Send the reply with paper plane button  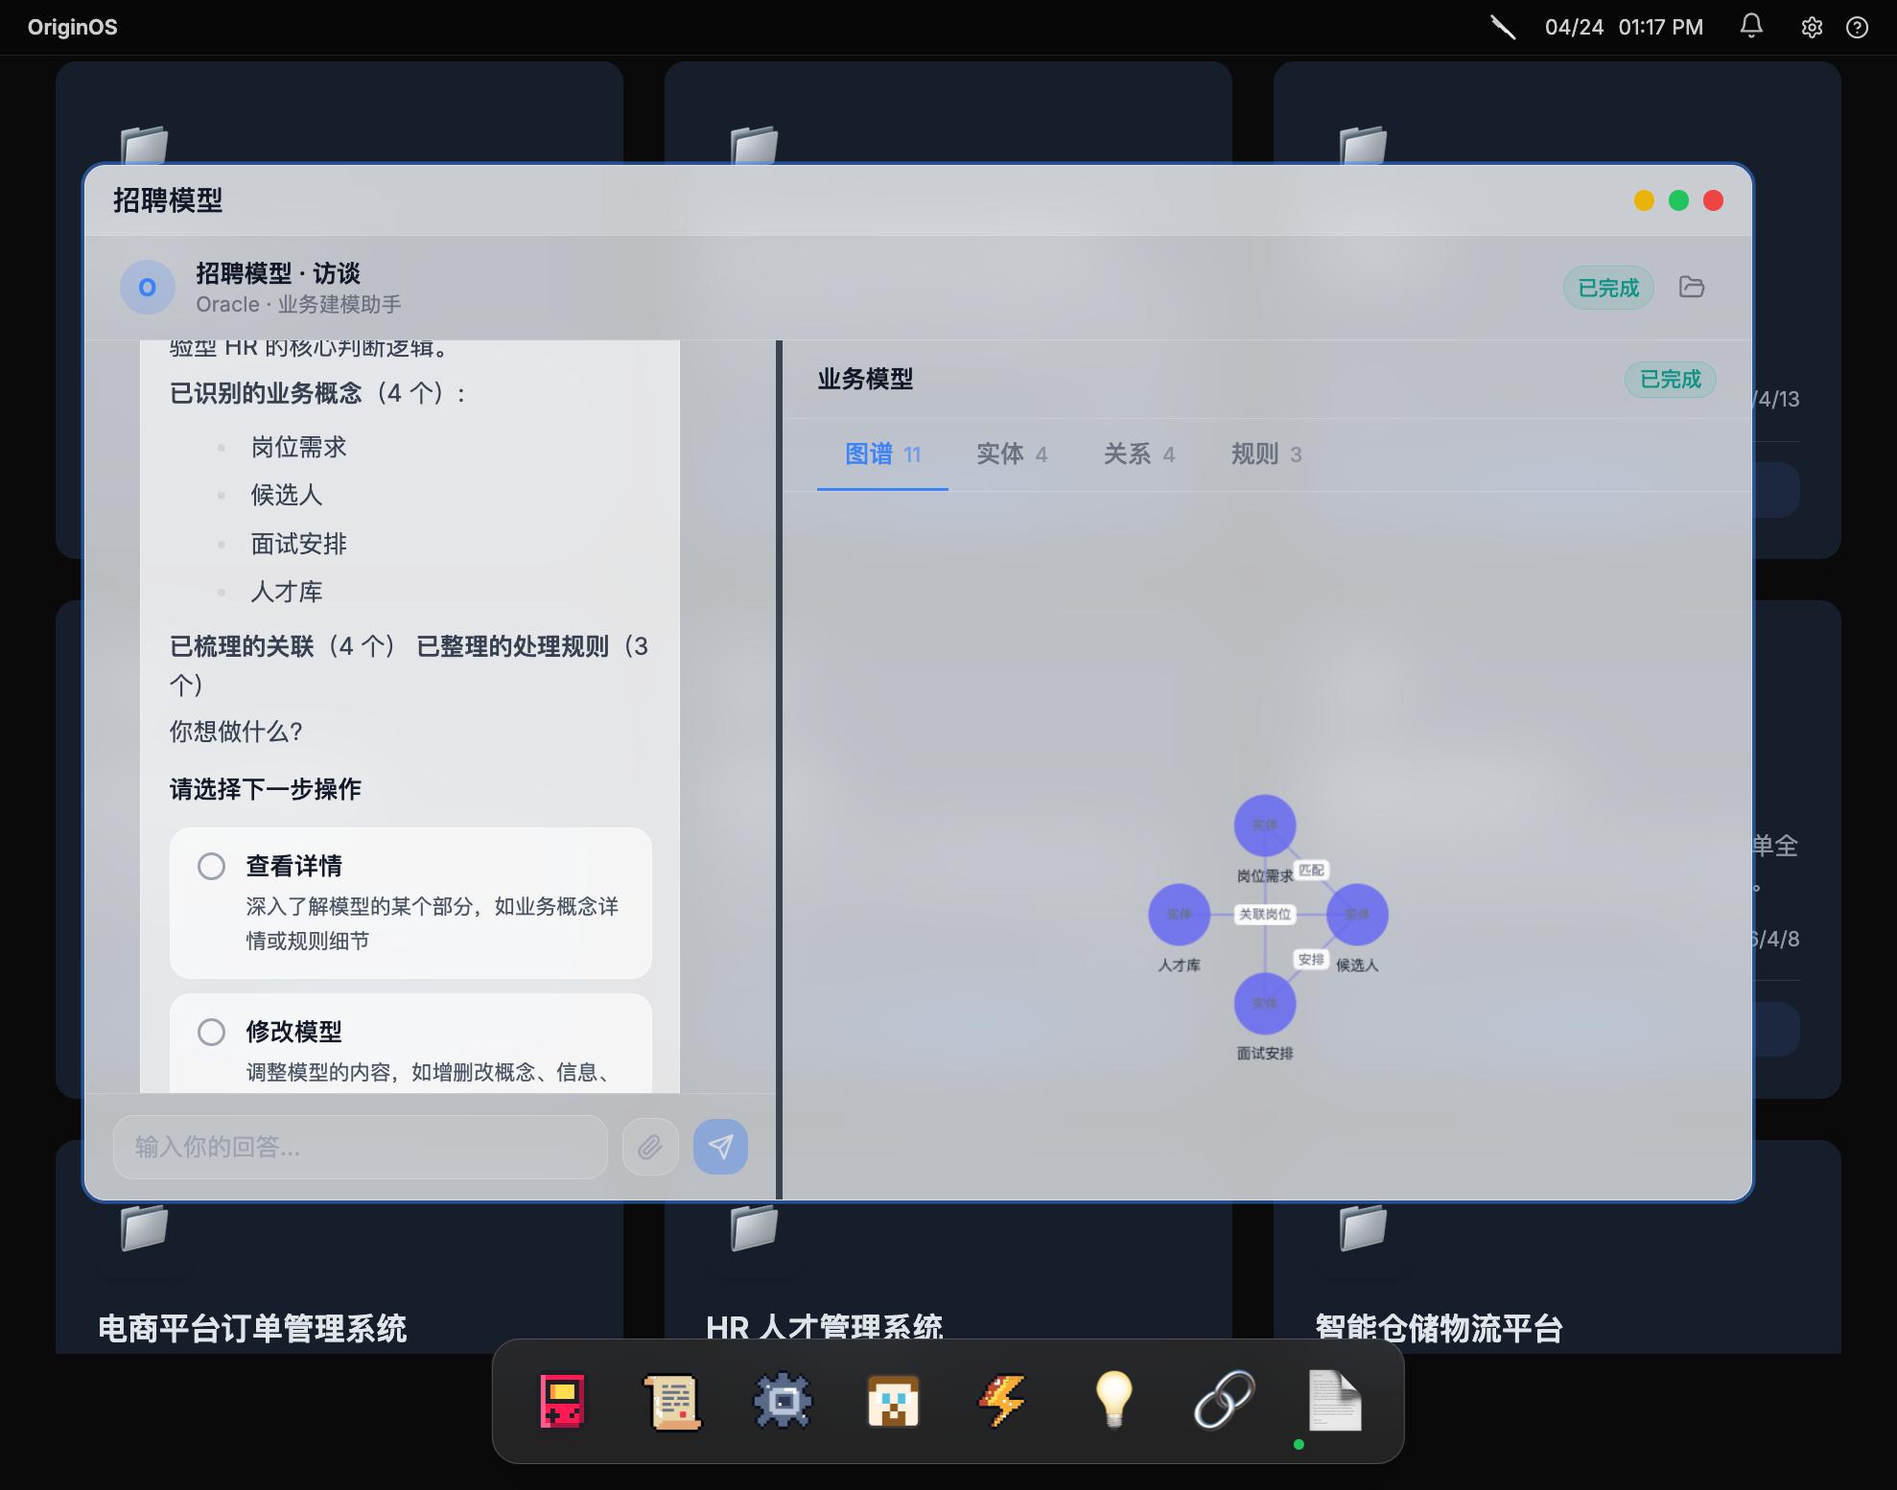(720, 1147)
